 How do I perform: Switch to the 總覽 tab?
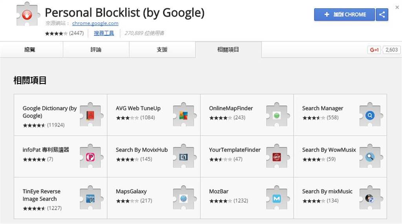(30, 50)
